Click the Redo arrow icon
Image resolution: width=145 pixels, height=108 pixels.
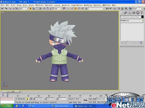[x=6, y=9]
